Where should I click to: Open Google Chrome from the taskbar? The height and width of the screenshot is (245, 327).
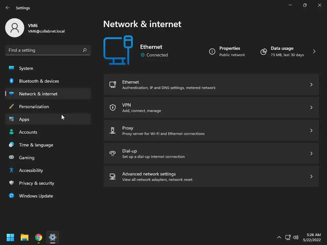39,237
